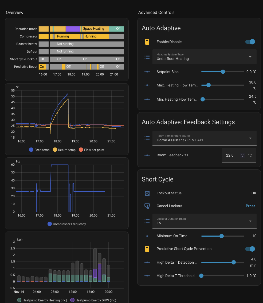Disable Predictive Short Cycle Prevention switch
Image resolution: width=263 pixels, height=303 pixels.
click(x=250, y=249)
